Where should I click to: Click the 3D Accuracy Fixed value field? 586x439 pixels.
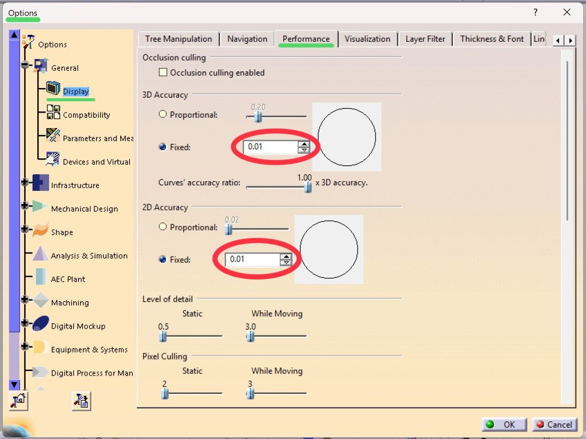click(x=270, y=147)
